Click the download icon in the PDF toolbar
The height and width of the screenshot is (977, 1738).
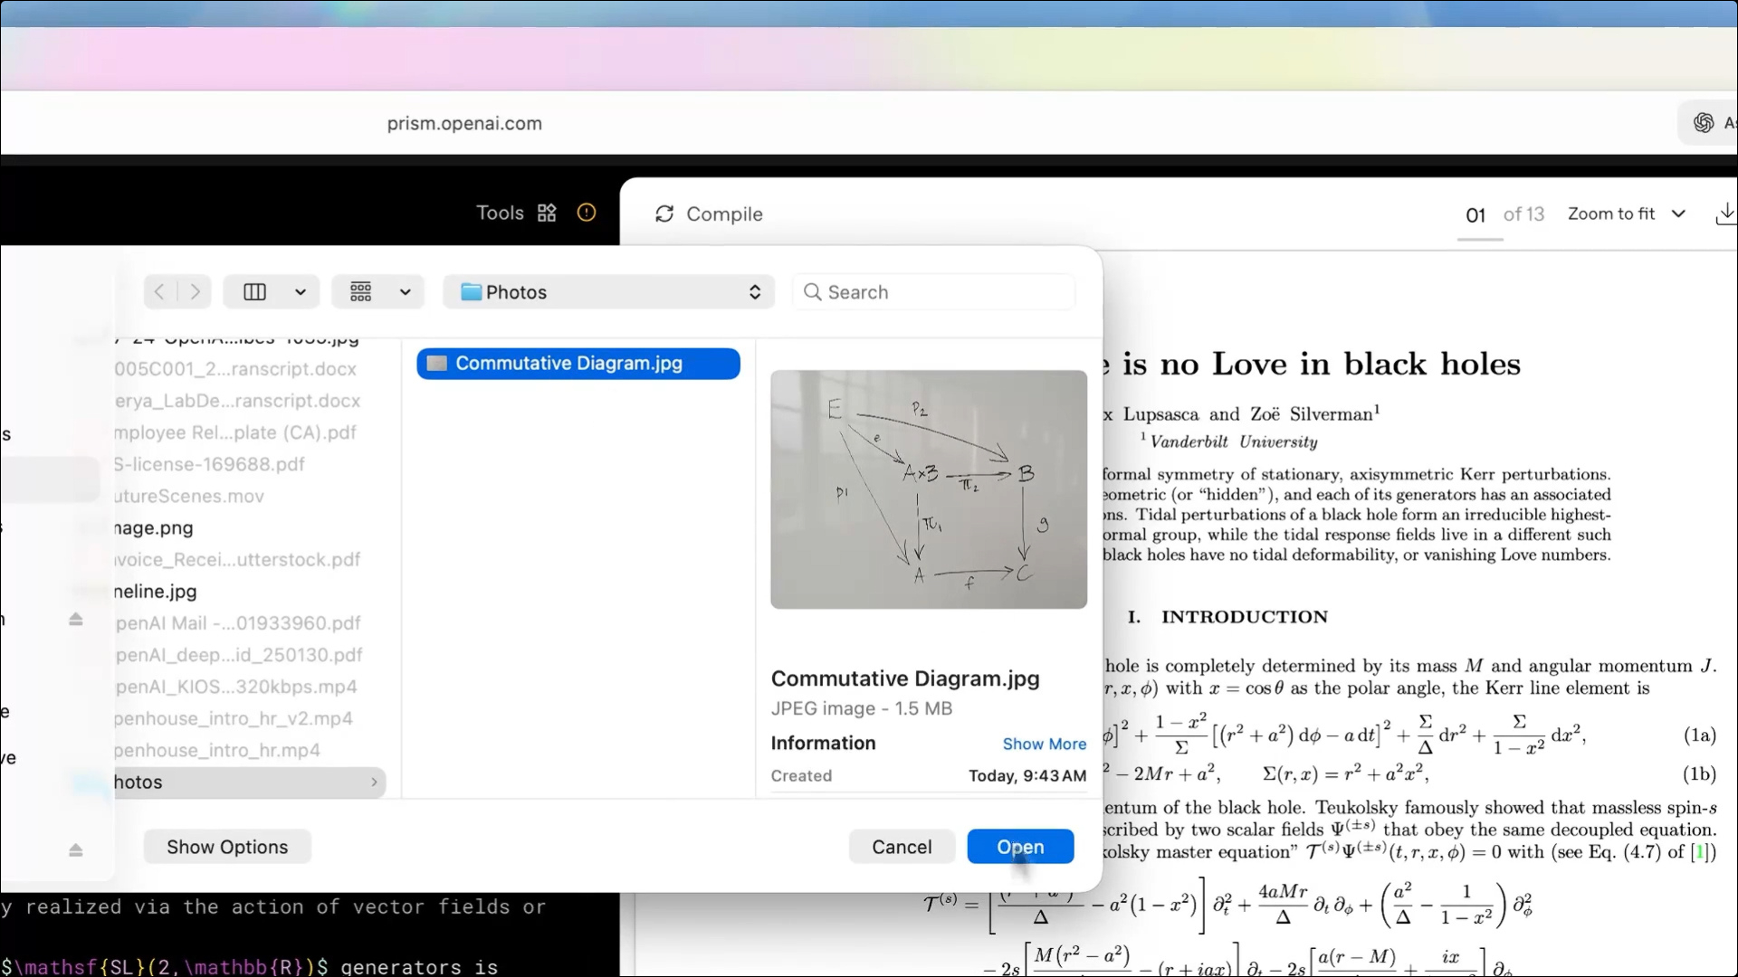(1726, 212)
